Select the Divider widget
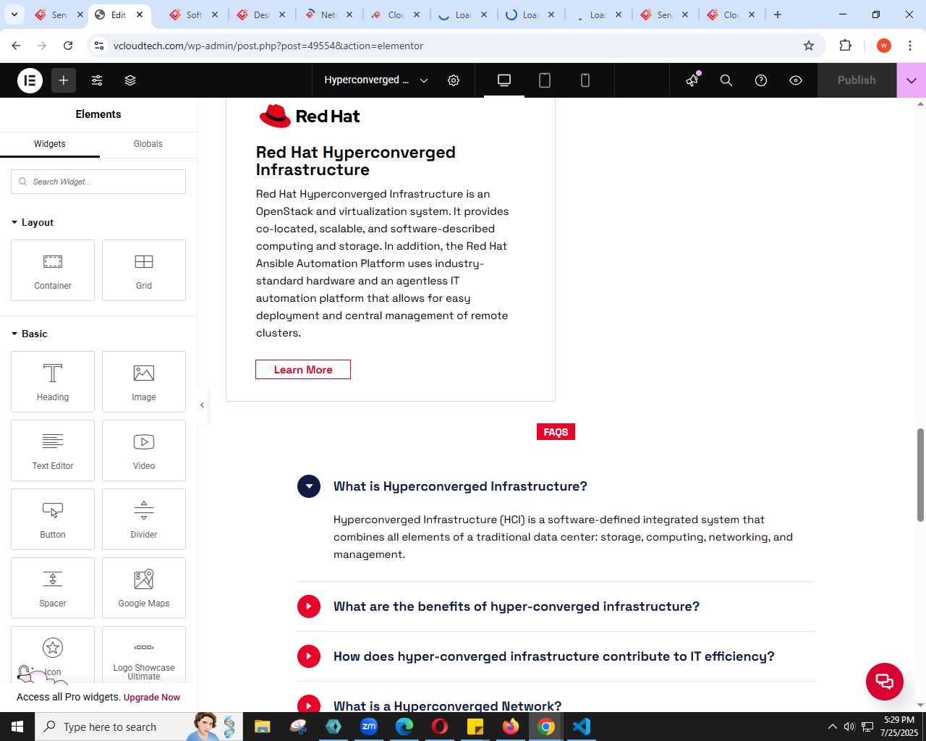This screenshot has width=926, height=741. (144, 519)
